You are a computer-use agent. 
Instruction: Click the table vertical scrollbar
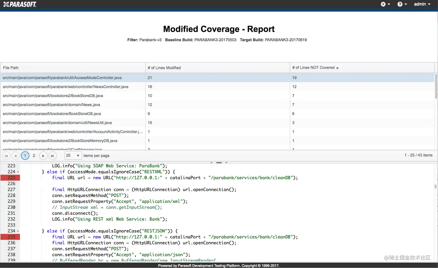pyautogui.click(x=436, y=86)
